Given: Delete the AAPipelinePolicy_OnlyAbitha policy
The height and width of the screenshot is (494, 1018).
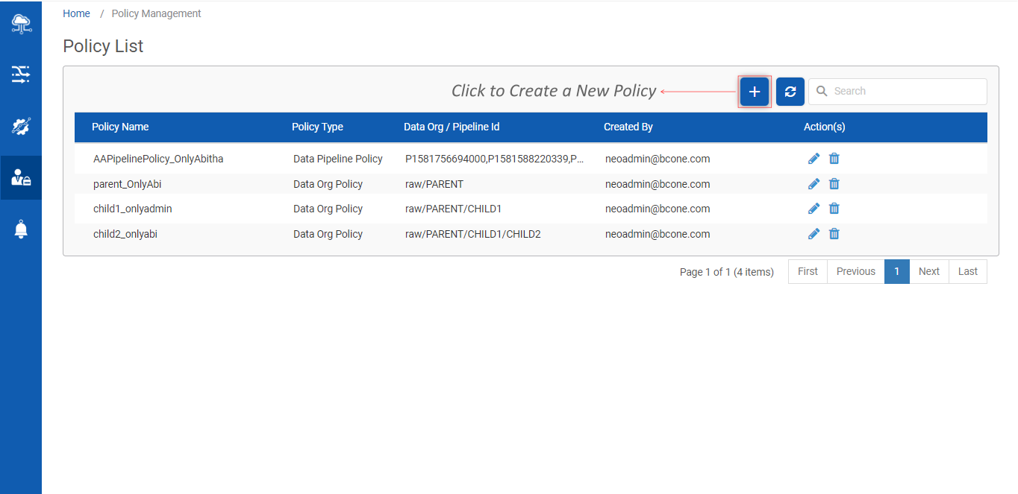Looking at the screenshot, I should click(x=834, y=159).
